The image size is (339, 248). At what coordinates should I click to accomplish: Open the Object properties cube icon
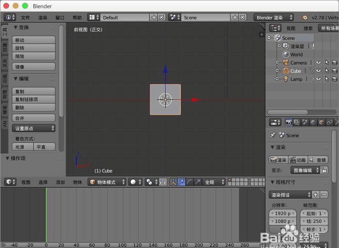coord(321,122)
